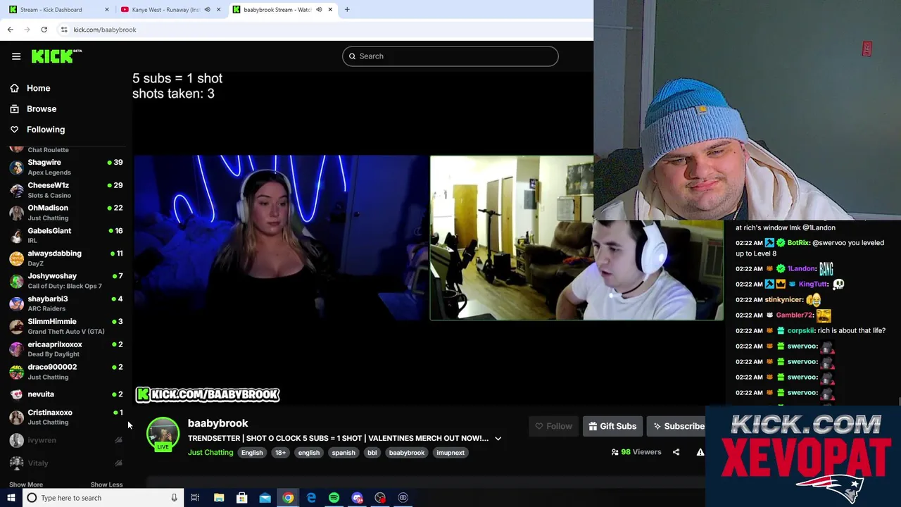Click Show Less in followed list
The height and width of the screenshot is (507, 901).
click(x=106, y=484)
